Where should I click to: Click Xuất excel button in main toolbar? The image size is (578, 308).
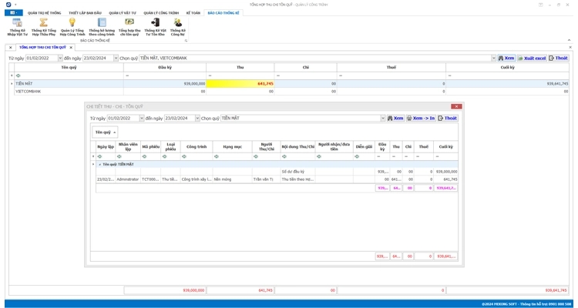(x=532, y=59)
